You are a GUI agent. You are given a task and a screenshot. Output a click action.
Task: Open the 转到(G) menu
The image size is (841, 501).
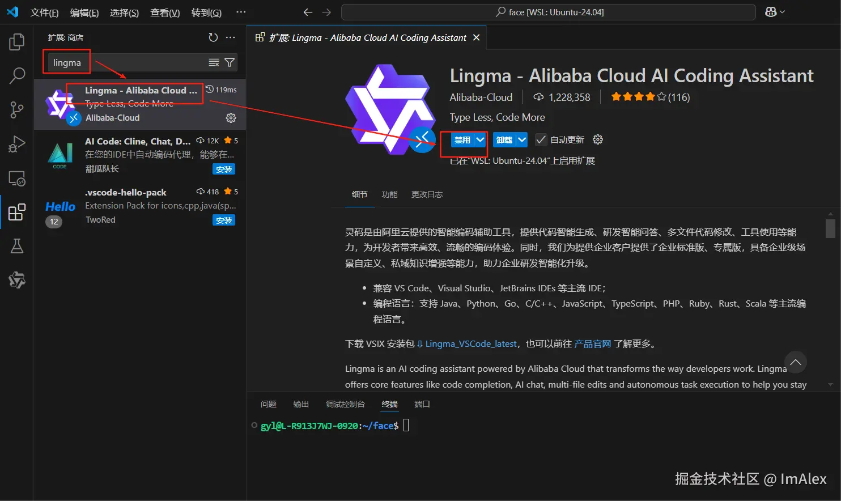coord(206,12)
